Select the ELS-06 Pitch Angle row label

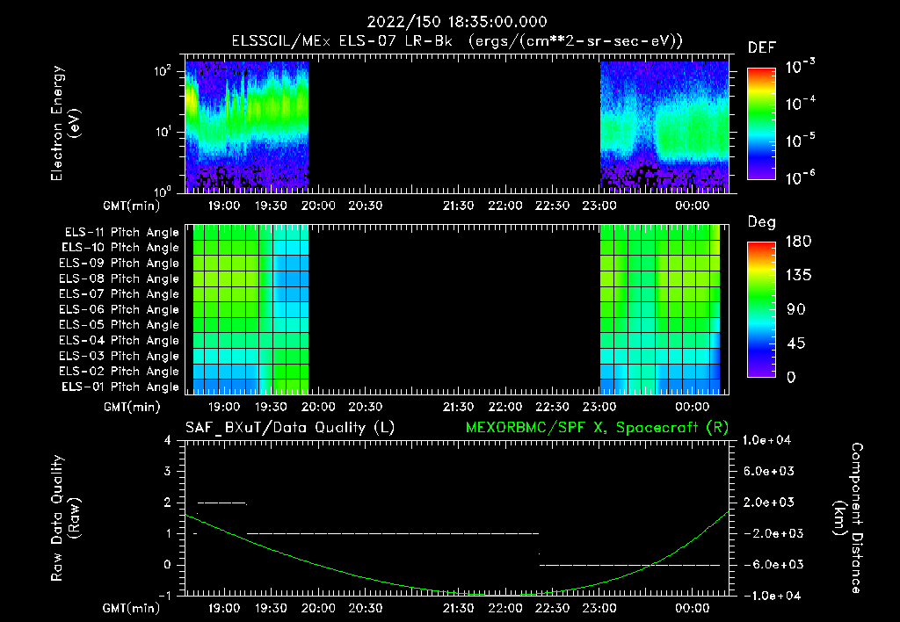pos(120,309)
